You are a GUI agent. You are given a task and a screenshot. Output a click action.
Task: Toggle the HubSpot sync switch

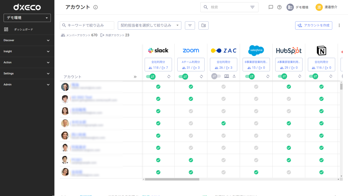(282, 76)
